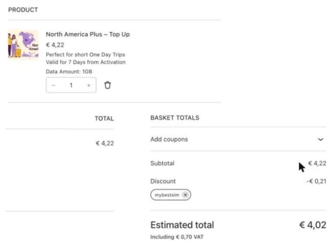This screenshot has height=247, width=334.
Task: Open the North America Plus – Top Up link
Action: (x=88, y=34)
